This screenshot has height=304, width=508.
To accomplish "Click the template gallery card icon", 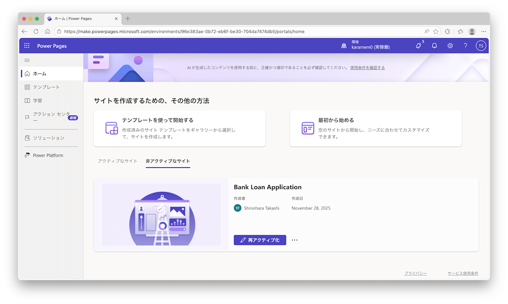I will [111, 128].
